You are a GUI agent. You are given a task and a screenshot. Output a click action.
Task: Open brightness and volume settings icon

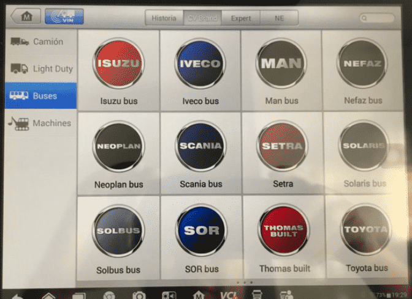169,295
